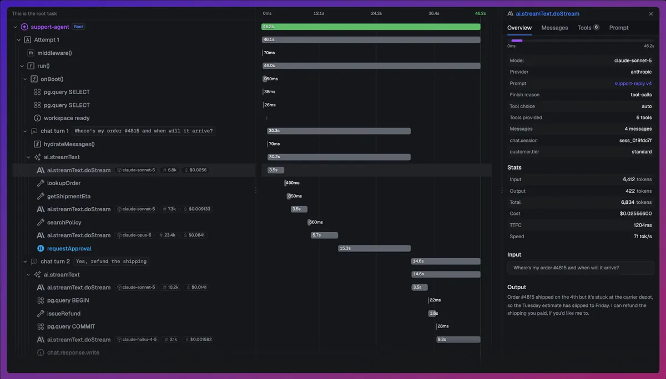
Task: Select the issueRefund row
Action: [x=133, y=314]
